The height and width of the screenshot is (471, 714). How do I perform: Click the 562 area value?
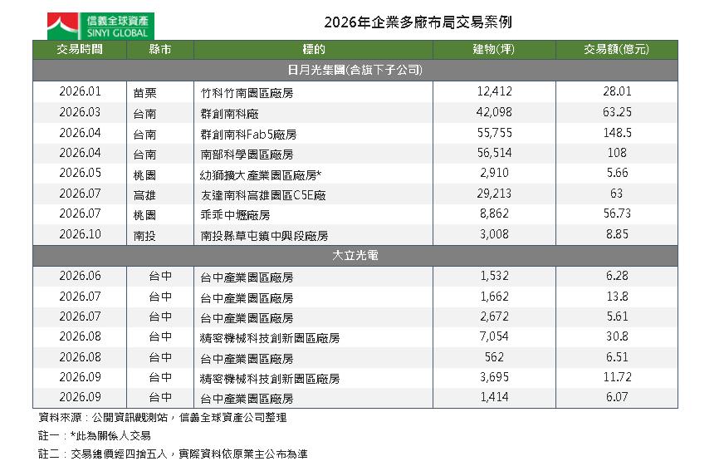point(495,357)
